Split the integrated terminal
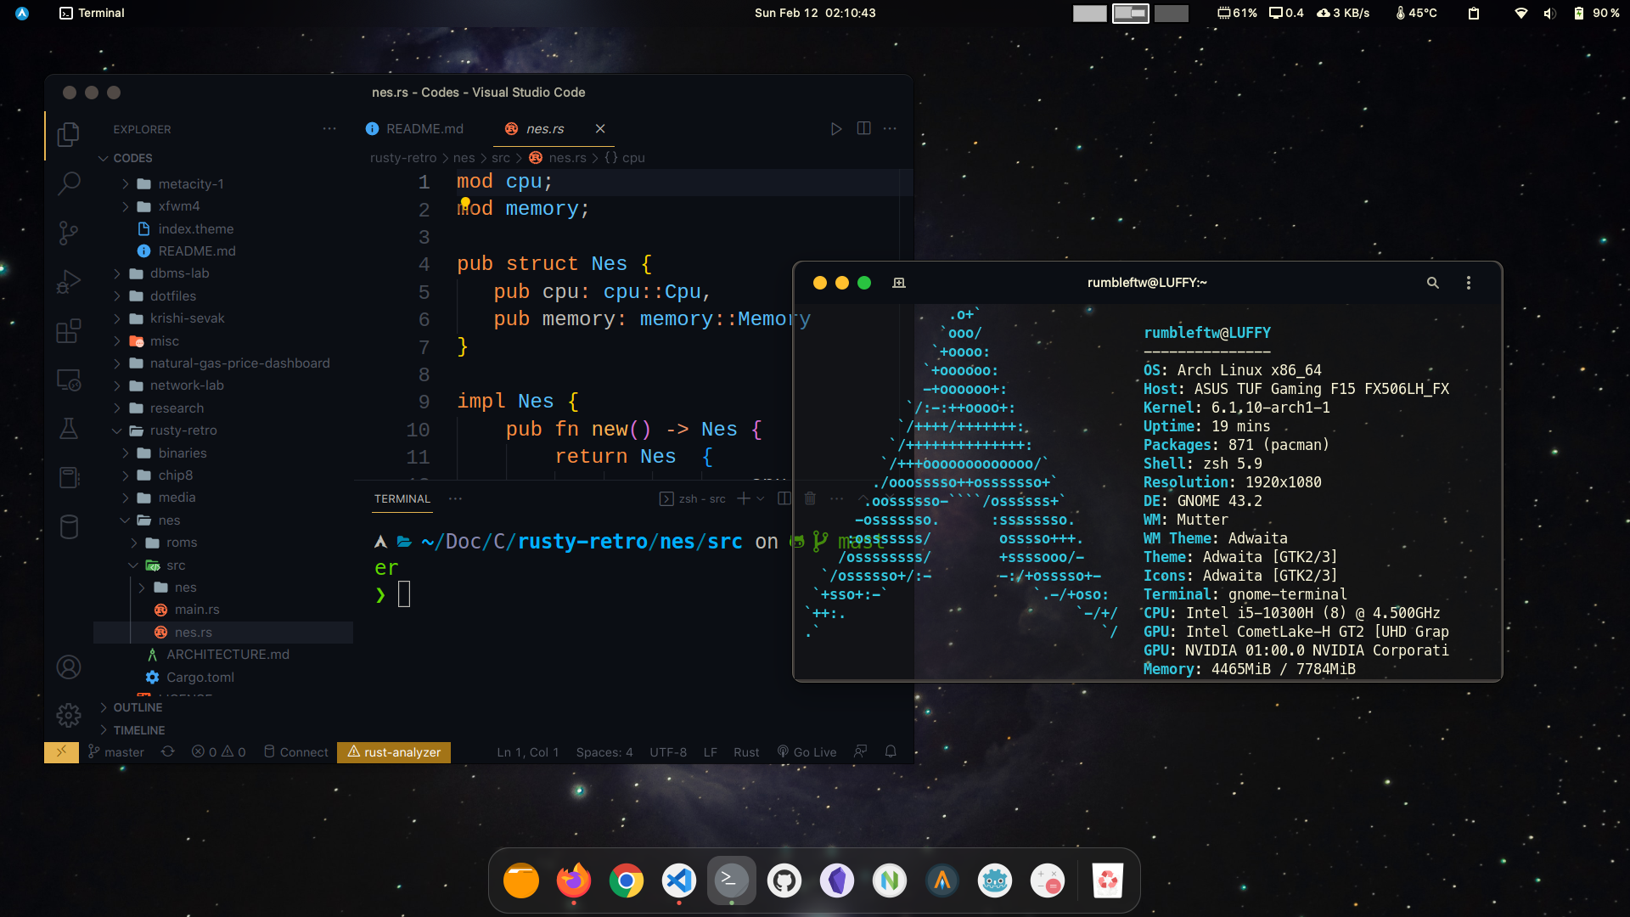 (784, 498)
